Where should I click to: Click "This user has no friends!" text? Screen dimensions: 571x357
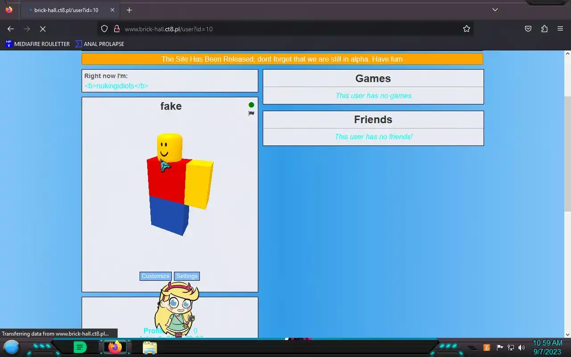click(373, 137)
